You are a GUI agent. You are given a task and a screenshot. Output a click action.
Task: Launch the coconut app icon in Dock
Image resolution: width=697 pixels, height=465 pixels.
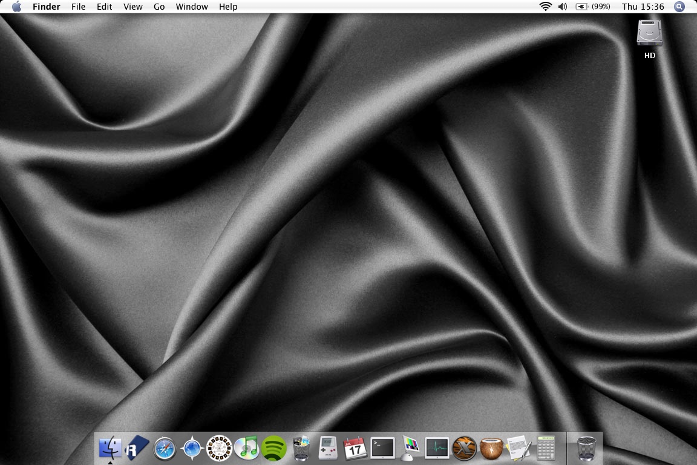click(492, 449)
